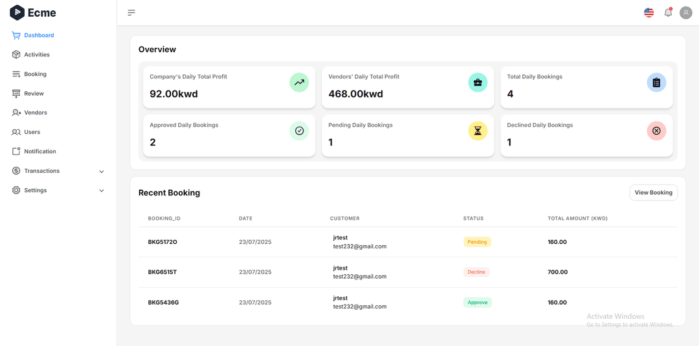
Task: Go to Dashboard in the sidebar
Action: (x=39, y=35)
